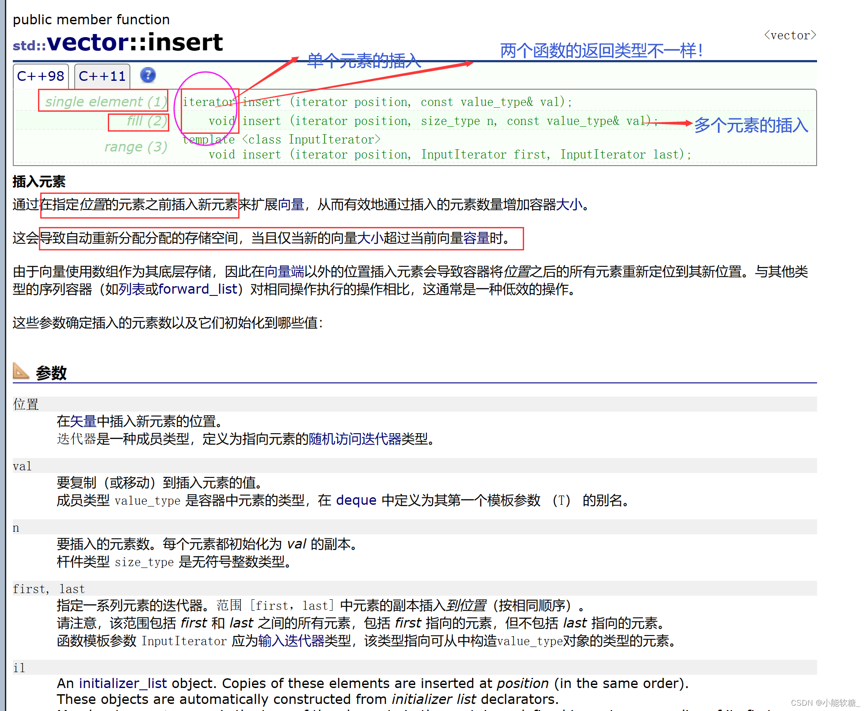Click the 插入元素 heading
This screenshot has width=867, height=711.
click(x=39, y=182)
